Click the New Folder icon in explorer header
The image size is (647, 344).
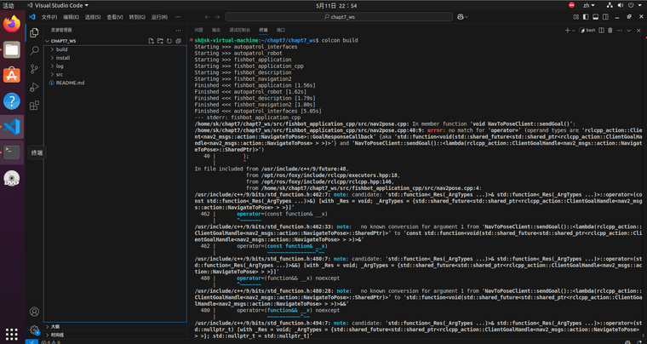pyautogui.click(x=160, y=41)
